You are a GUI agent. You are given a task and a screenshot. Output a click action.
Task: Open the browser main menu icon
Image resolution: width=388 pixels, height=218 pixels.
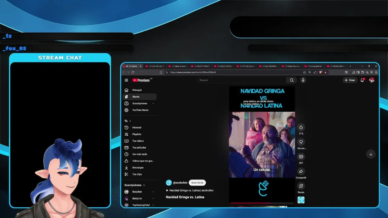pos(376,72)
